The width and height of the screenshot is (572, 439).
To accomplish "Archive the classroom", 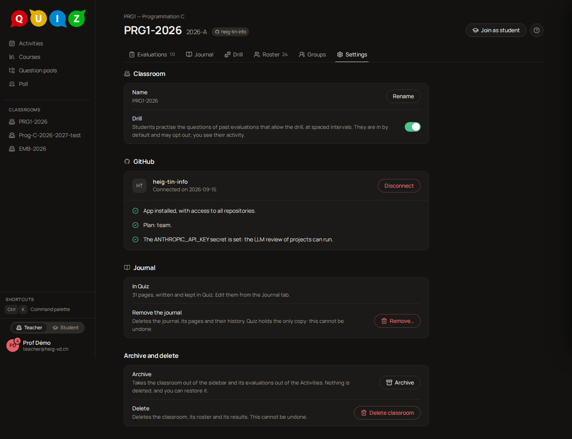I will (x=400, y=383).
